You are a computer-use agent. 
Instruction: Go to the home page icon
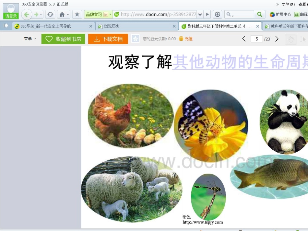(62, 15)
